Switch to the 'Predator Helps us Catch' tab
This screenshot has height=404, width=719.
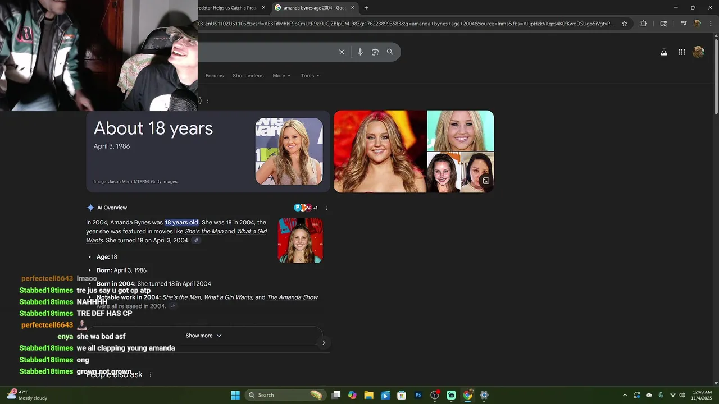231,8
